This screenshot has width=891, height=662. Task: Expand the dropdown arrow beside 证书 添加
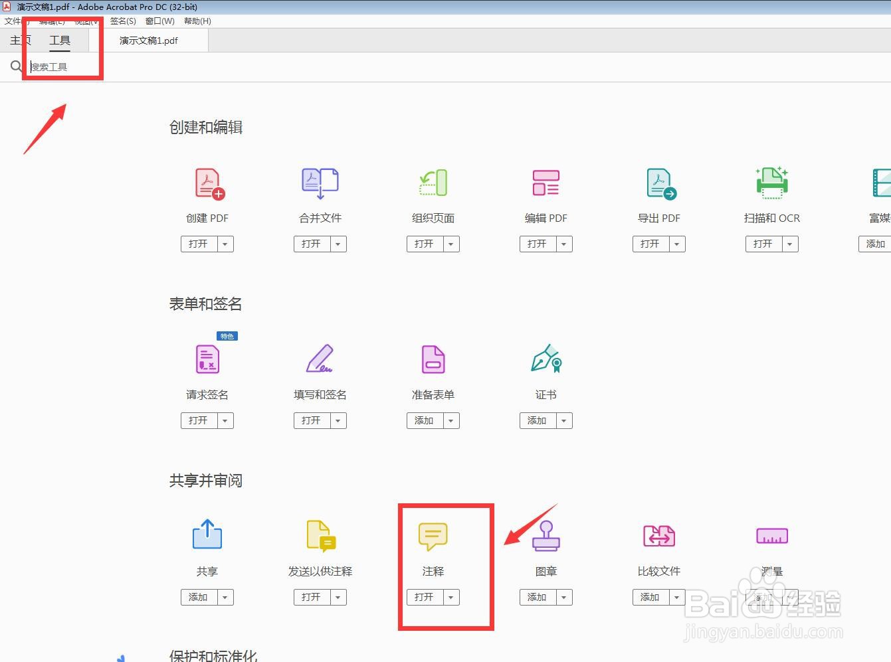point(563,420)
